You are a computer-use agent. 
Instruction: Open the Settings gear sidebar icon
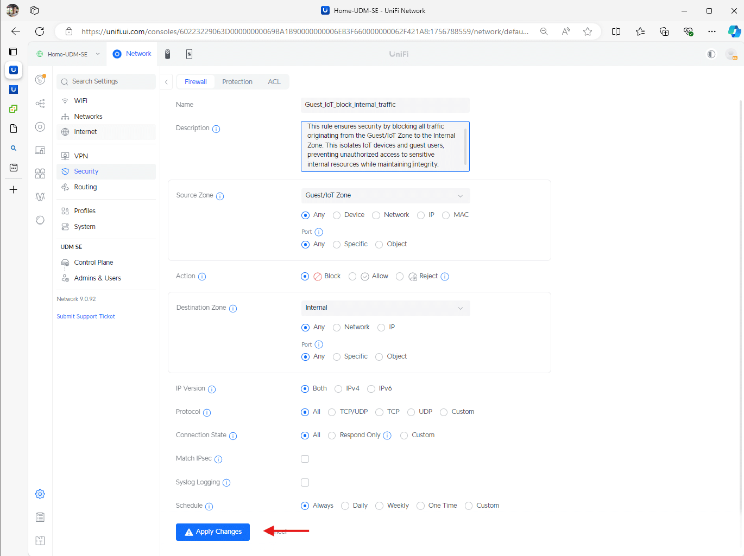coord(40,494)
